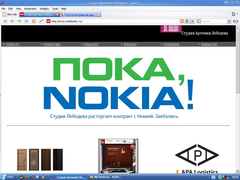Viewport: 240px width, 180px height.
Task: Open the Bookmarks menu
Action: [x=30, y=9]
